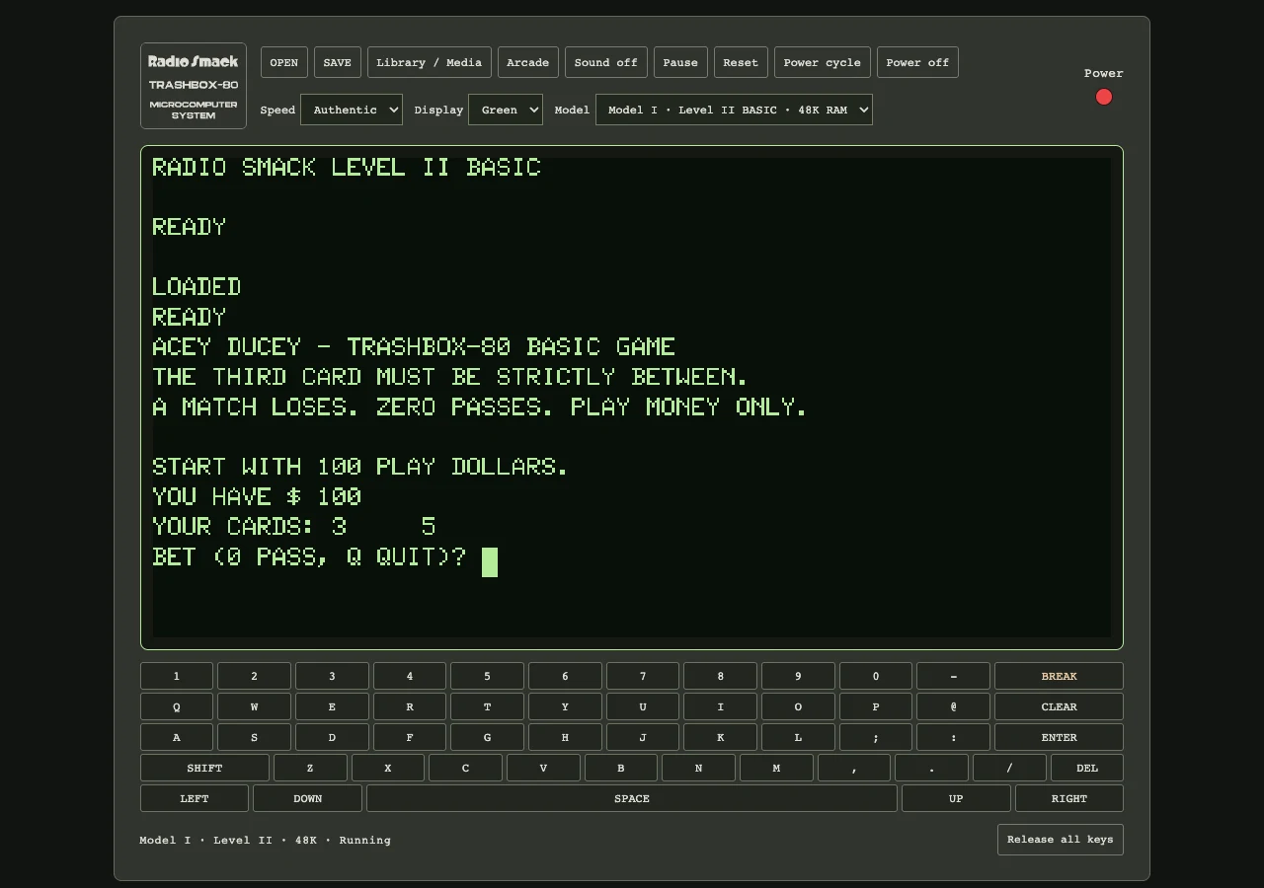
Task: Tap the semicolon (;) key
Action: (x=876, y=737)
